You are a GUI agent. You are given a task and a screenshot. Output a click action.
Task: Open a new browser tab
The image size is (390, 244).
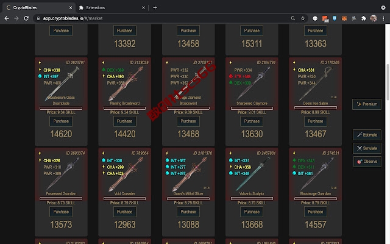[155, 8]
